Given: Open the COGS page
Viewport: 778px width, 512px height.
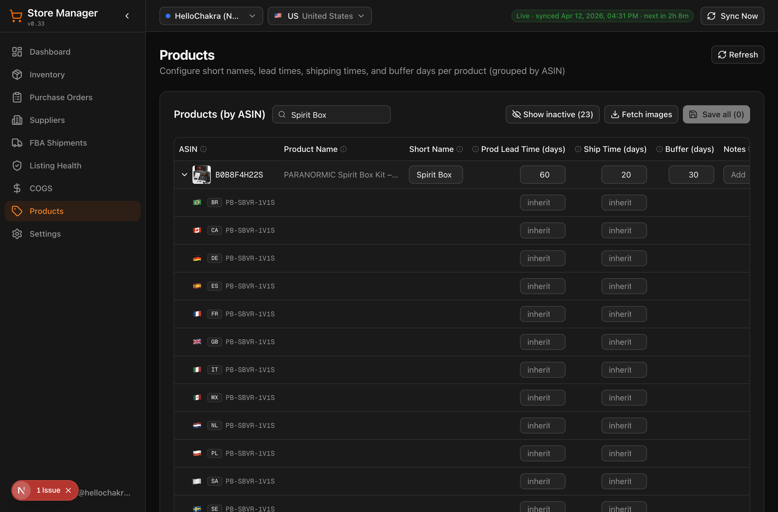Looking at the screenshot, I should tap(73, 188).
